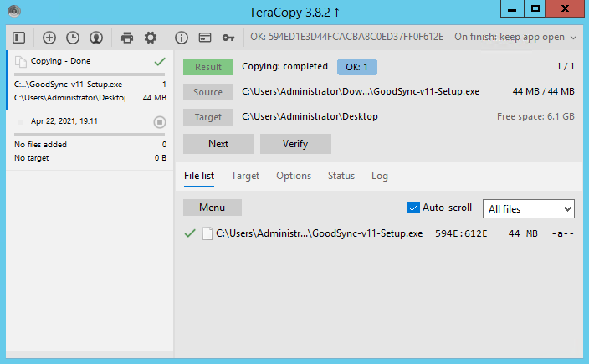Click the copy documents icon beside Copying - Done

[21, 62]
